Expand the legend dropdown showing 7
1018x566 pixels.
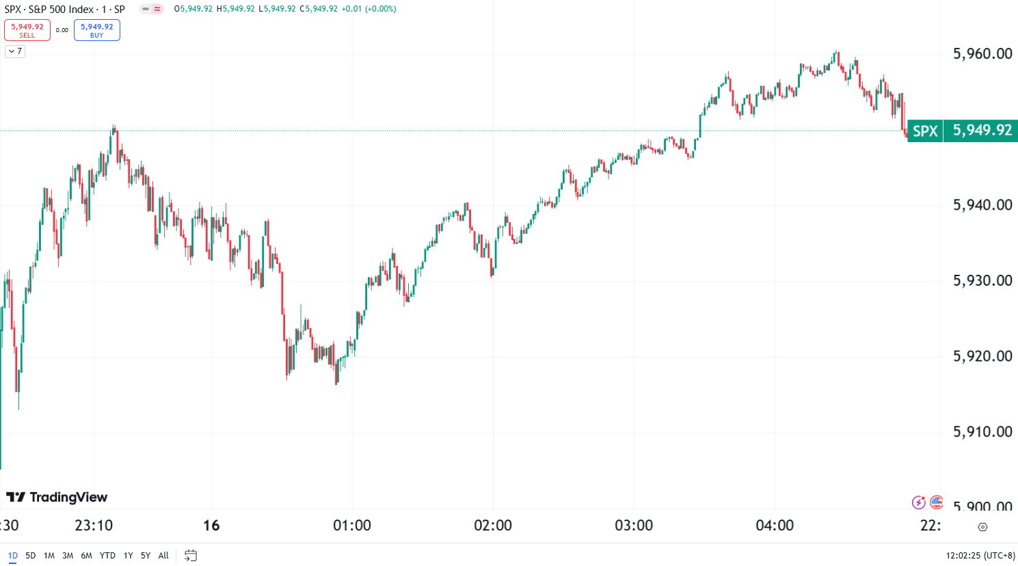[x=14, y=51]
